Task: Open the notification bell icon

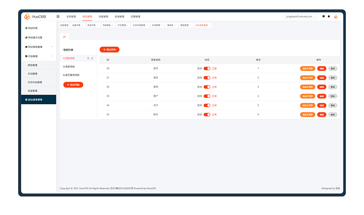Action: coord(329,17)
